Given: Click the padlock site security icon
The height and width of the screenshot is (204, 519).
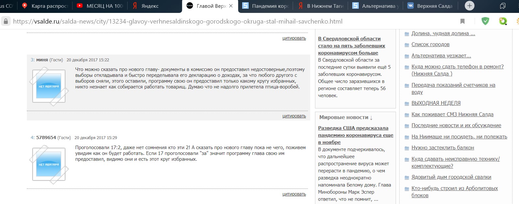Looking at the screenshot, I should point(6,21).
